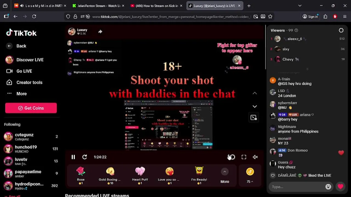Image resolution: width=351 pixels, height=197 pixels.
Task: Expand the top viewers list chevron
Action: (x=307, y=69)
